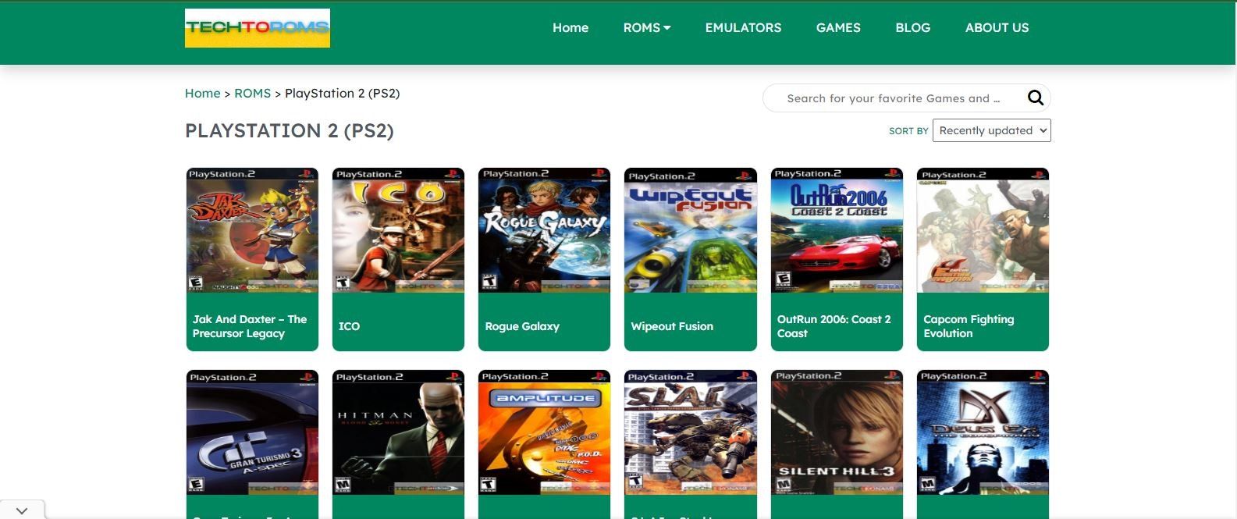Collapse the bottom-left chevron panel
Image resolution: width=1237 pixels, height=519 pixels.
pos(22,510)
